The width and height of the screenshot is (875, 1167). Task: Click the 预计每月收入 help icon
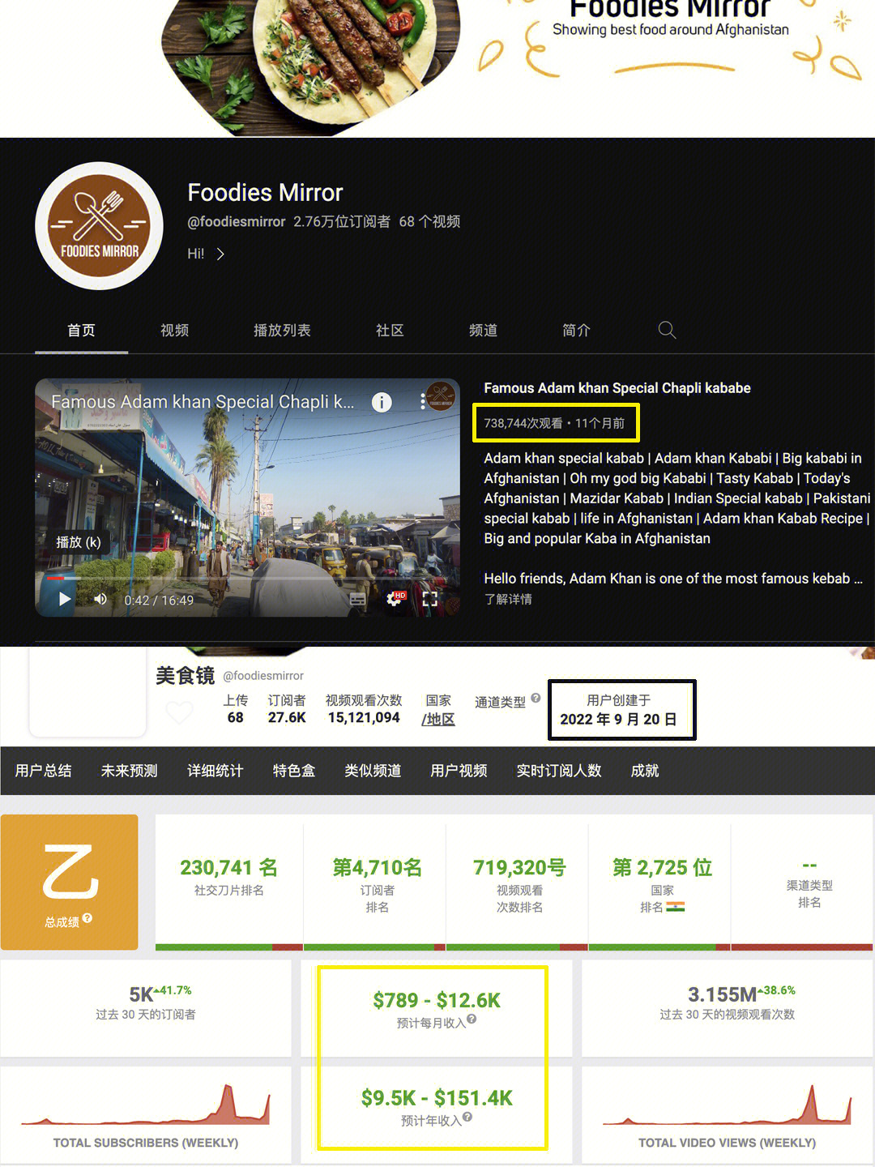point(472,1020)
